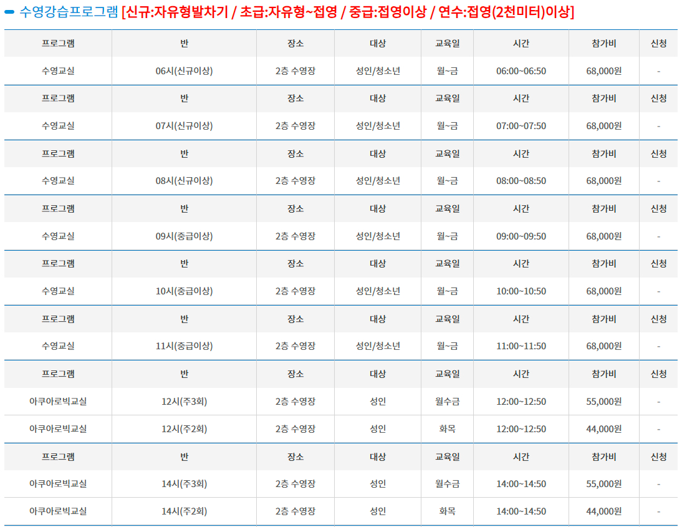Click 화목 in the 12시(주2회) row

pos(447,429)
